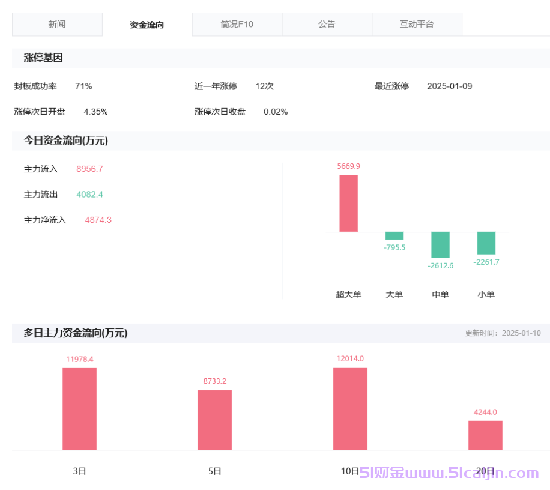
Task: Click the 近一年涨停 label
Action: pyautogui.click(x=216, y=86)
